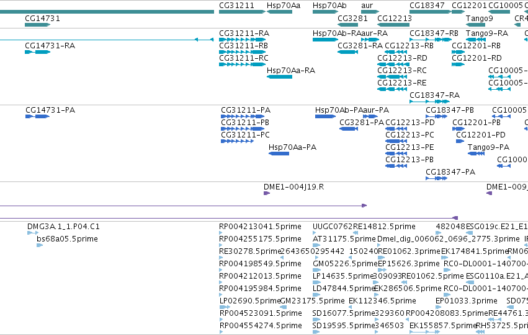Open protein CG31211-PA
The width and height of the screenshot is (528, 335).
click(x=243, y=116)
